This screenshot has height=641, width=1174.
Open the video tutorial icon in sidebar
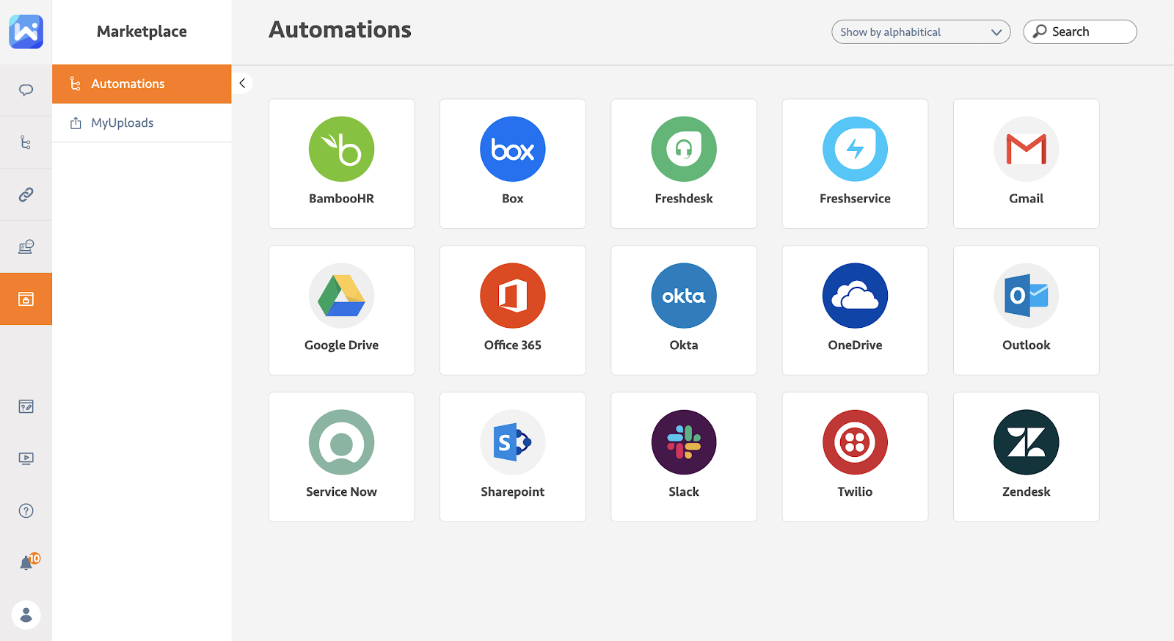pyautogui.click(x=26, y=458)
